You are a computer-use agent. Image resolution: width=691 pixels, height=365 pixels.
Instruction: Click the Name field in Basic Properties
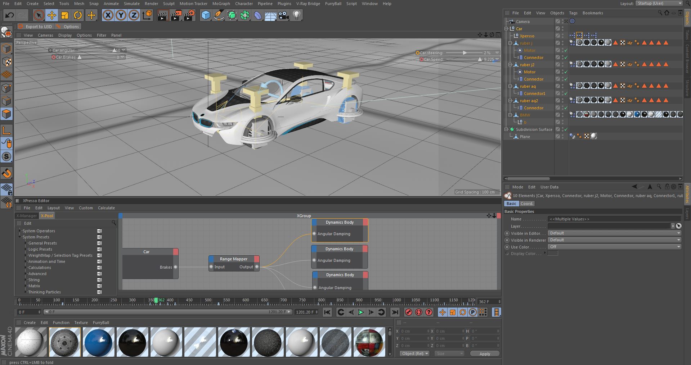pyautogui.click(x=615, y=219)
